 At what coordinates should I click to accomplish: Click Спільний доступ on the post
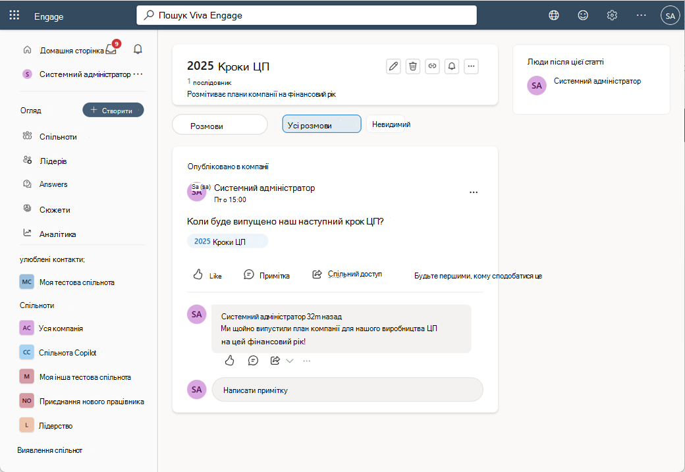(347, 275)
